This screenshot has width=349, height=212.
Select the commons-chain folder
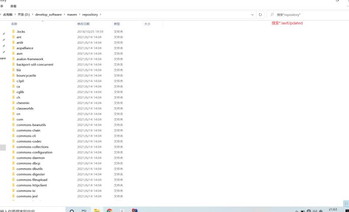28,130
